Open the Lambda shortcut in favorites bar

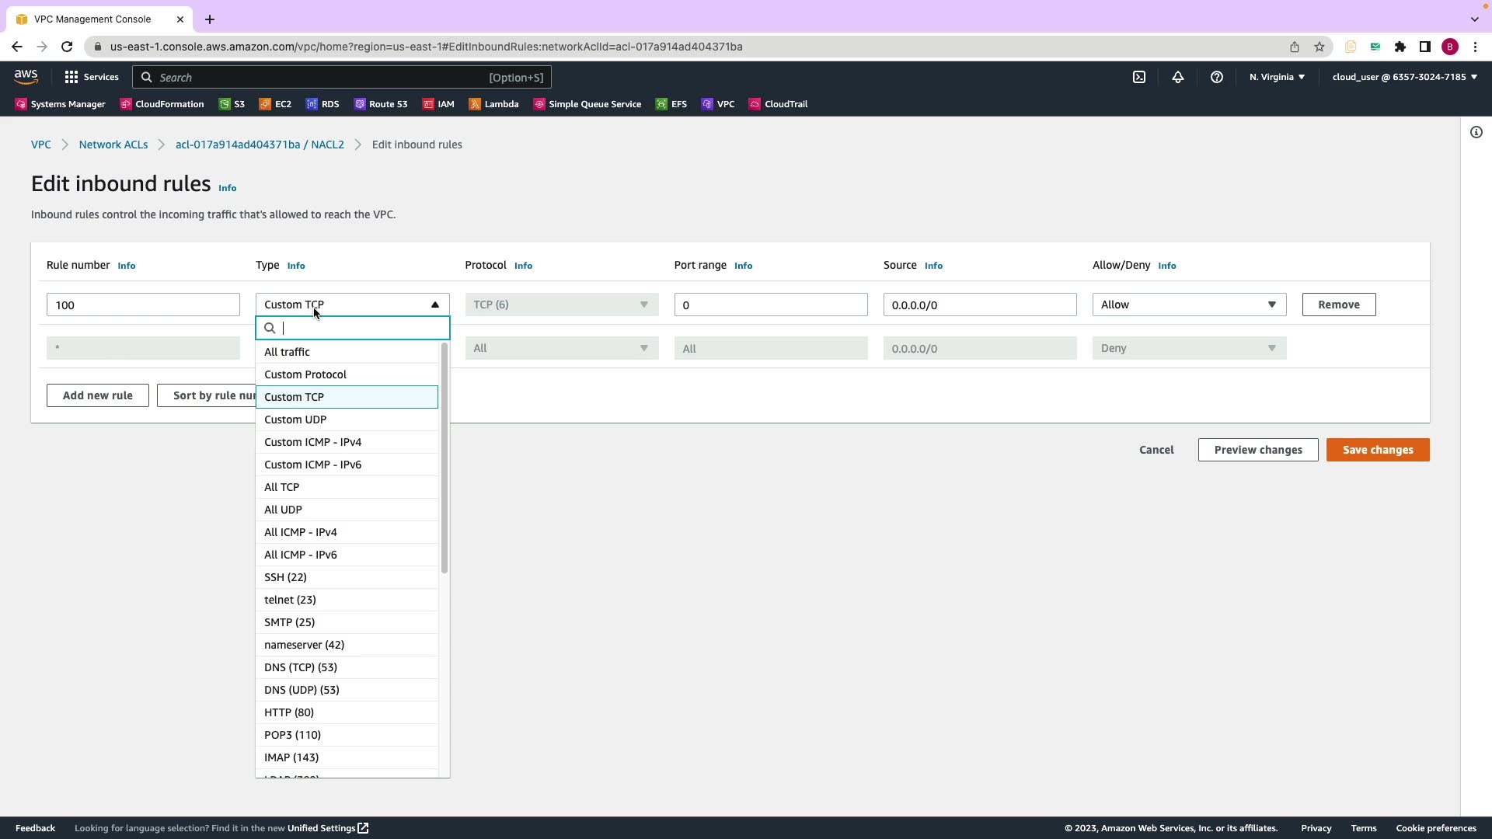(x=493, y=104)
